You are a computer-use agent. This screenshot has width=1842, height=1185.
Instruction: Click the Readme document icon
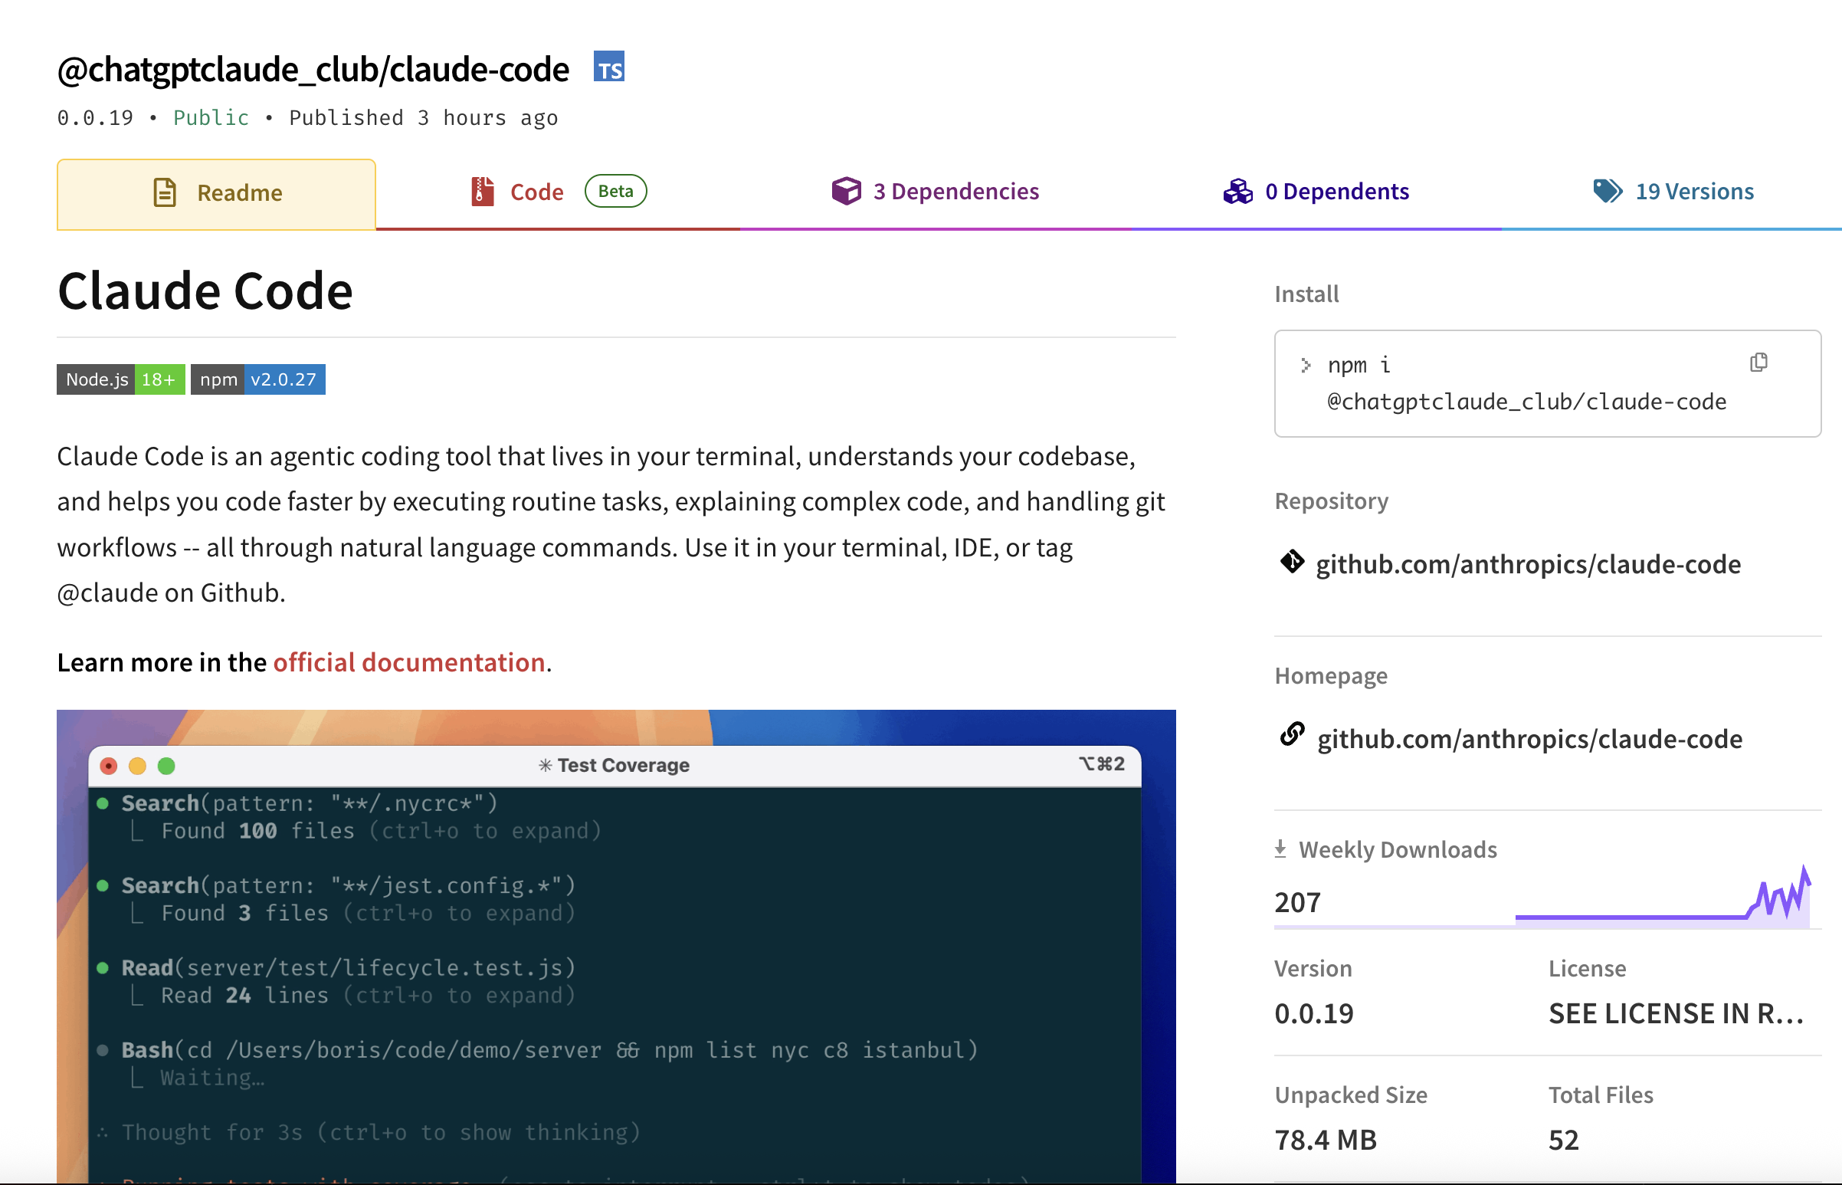(165, 192)
